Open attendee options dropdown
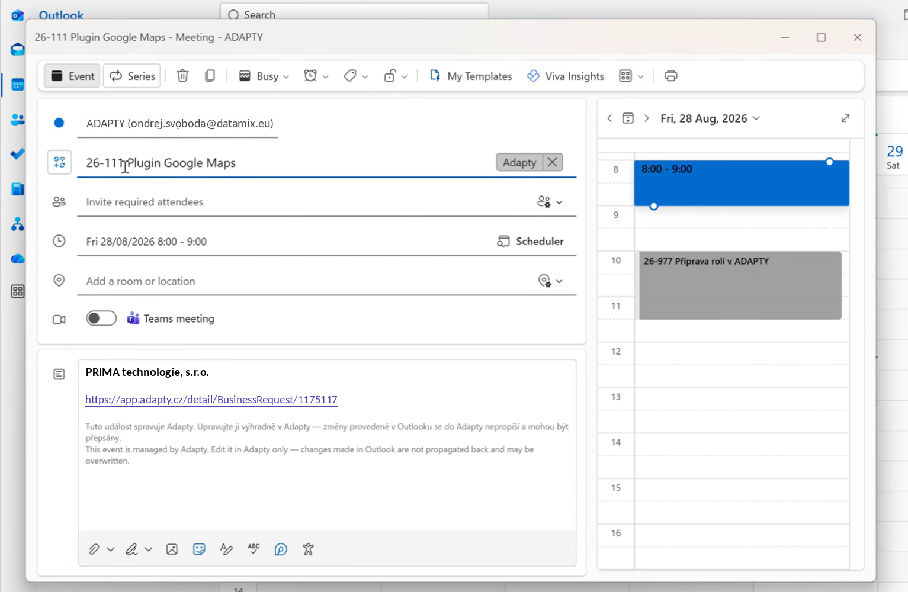 click(x=550, y=202)
